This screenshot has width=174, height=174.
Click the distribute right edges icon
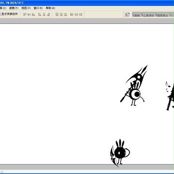(x=81, y=14)
